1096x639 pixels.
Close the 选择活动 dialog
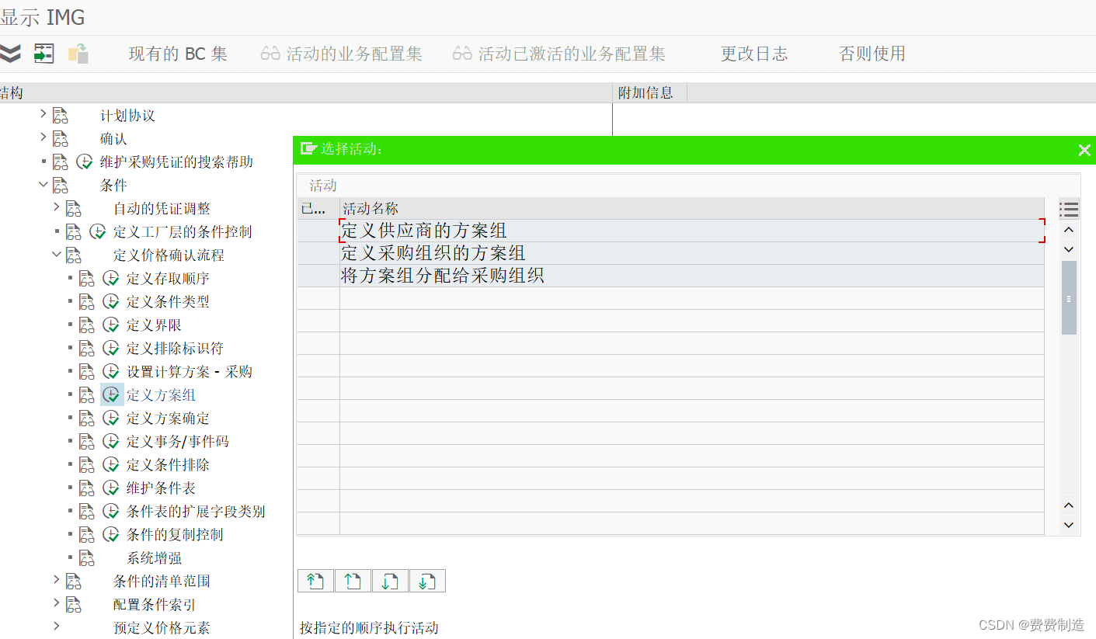pos(1084,150)
